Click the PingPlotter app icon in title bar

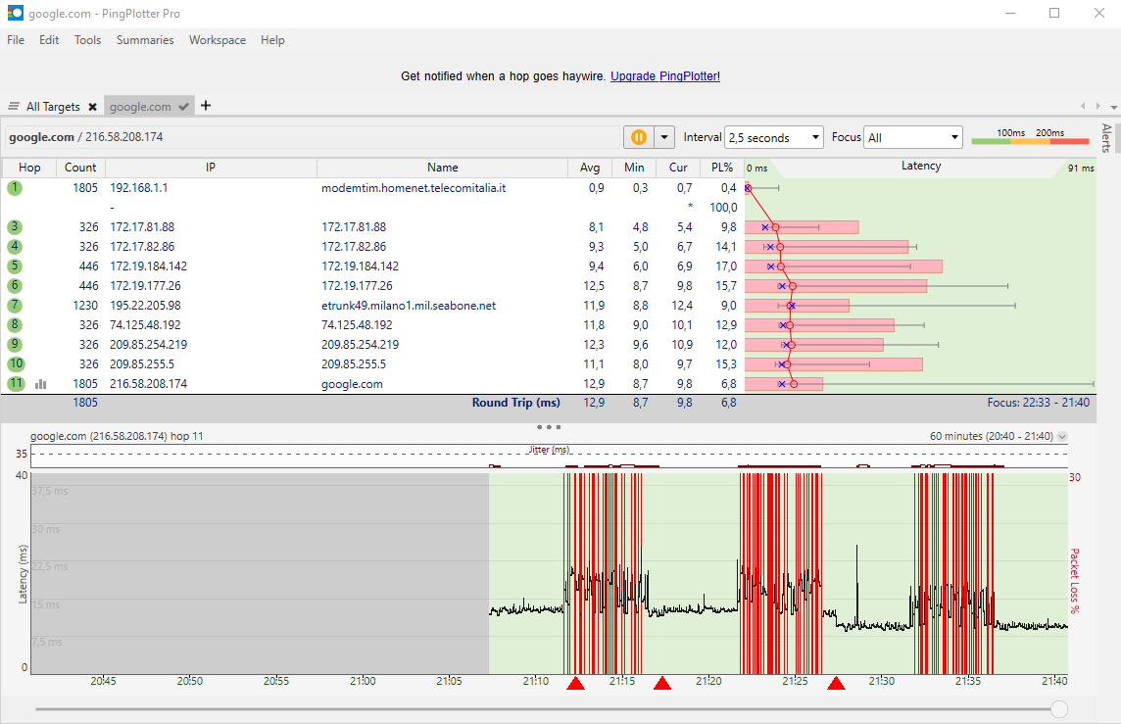pyautogui.click(x=15, y=13)
